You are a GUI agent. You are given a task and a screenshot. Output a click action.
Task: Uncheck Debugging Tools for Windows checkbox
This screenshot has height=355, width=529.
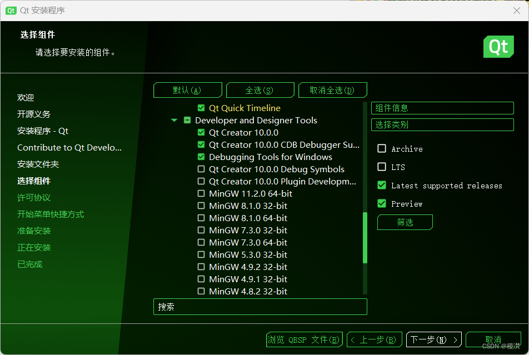(201, 157)
